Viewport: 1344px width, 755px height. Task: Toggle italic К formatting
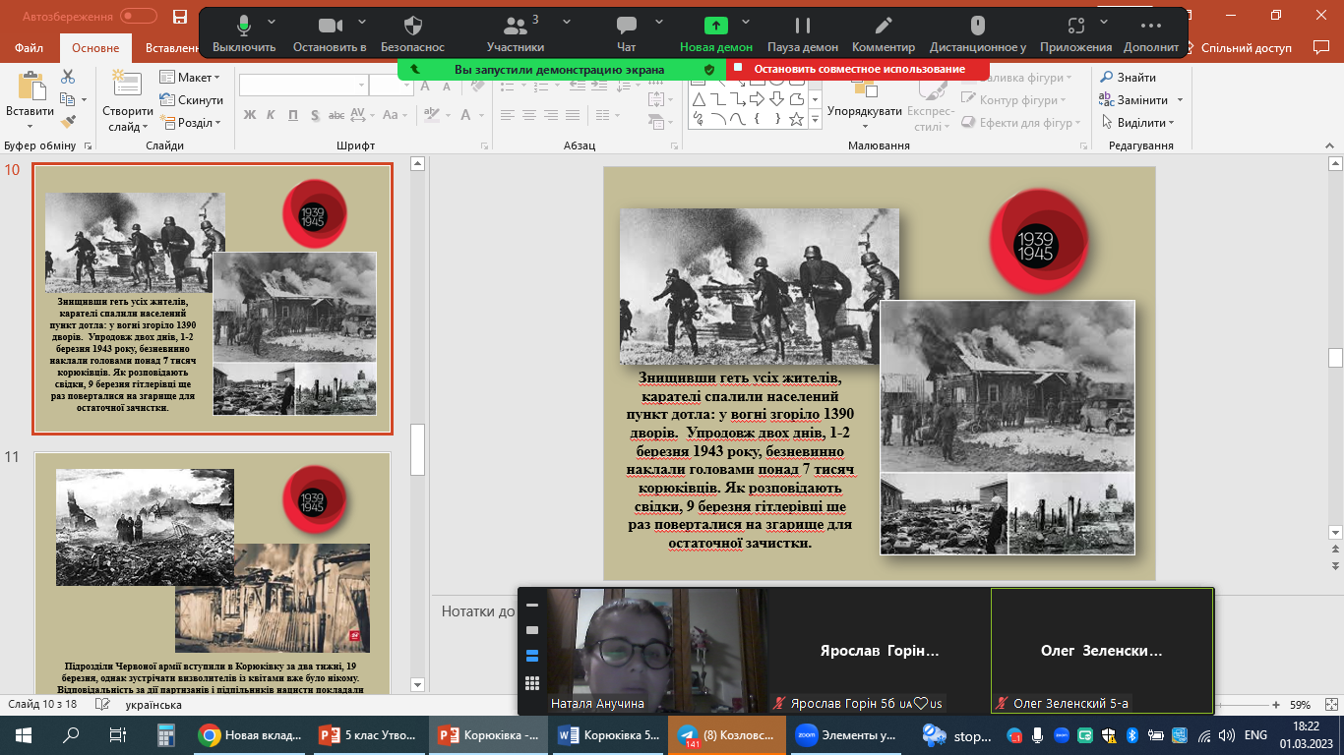(272, 115)
